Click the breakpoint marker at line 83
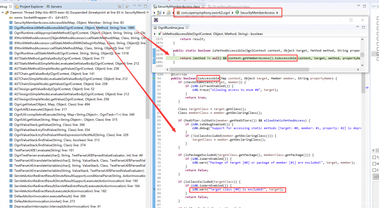379x208 pixels. tap(154, 189)
